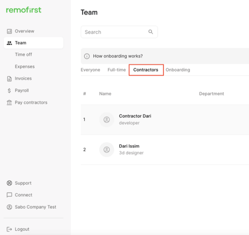Open Dari Issim's avatar
The width and height of the screenshot is (249, 235).
[106, 149]
